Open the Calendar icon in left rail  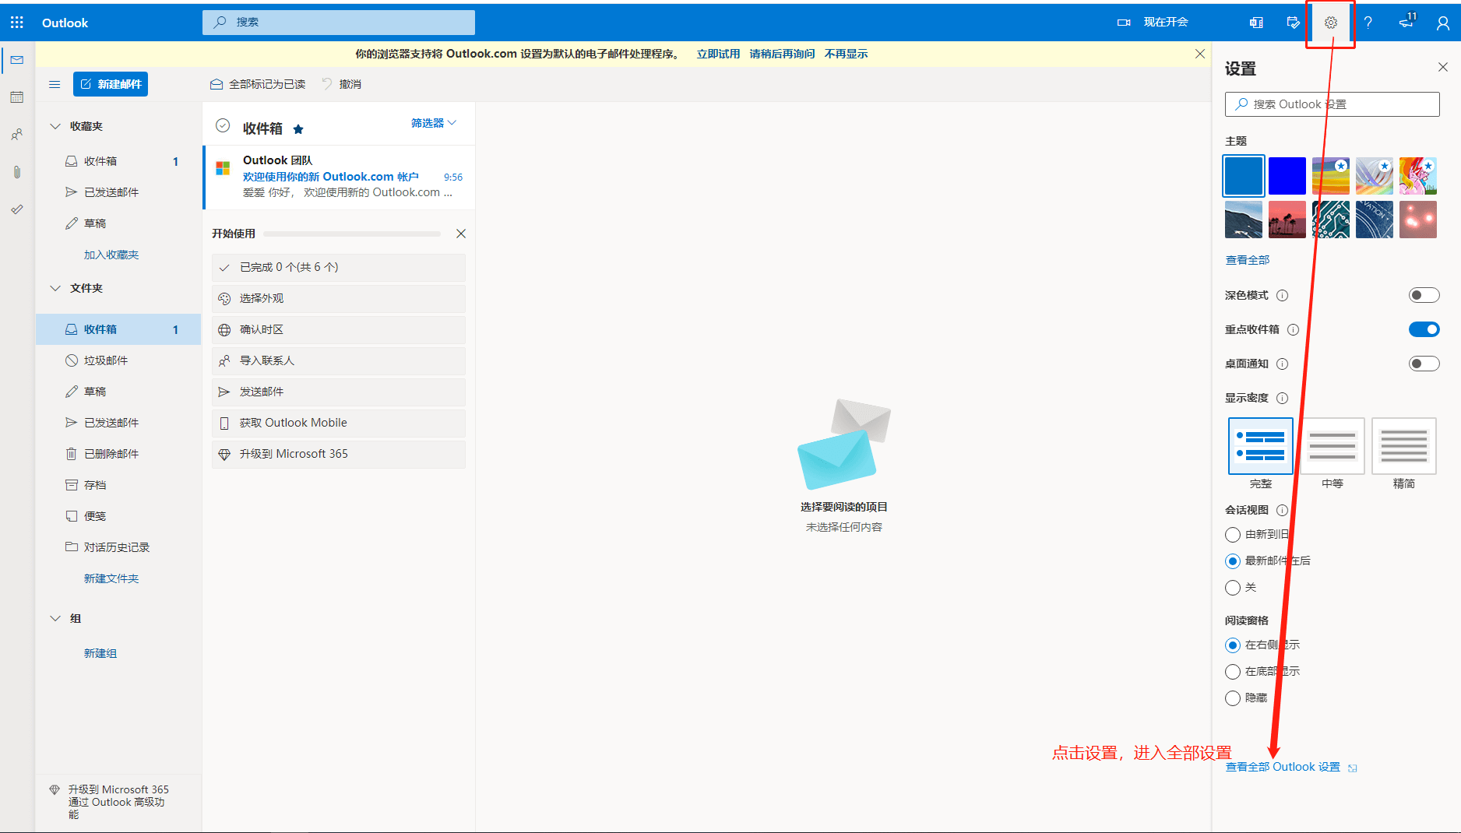(x=17, y=97)
